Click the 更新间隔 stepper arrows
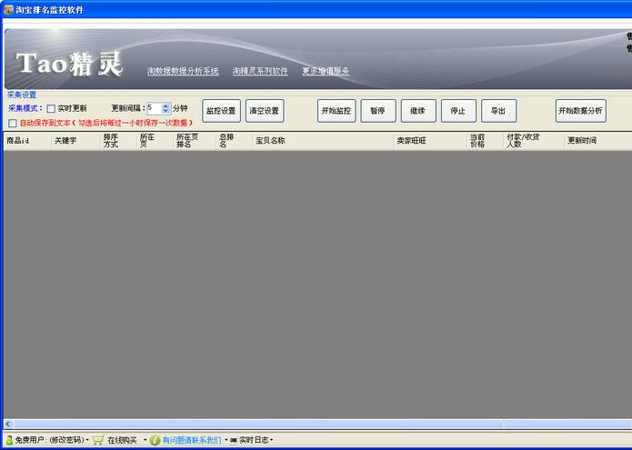This screenshot has width=632, height=450. tap(166, 108)
